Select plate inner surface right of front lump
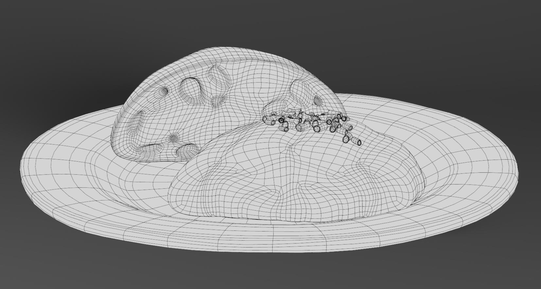541x289 pixels. point(458,170)
